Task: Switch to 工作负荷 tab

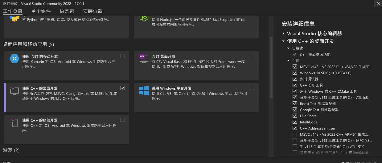Action: (x=13, y=11)
